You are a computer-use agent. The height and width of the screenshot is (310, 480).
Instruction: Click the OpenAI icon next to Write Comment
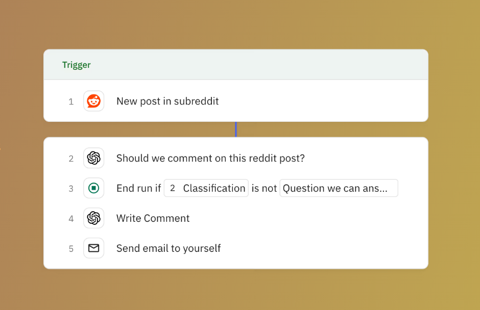tap(94, 218)
